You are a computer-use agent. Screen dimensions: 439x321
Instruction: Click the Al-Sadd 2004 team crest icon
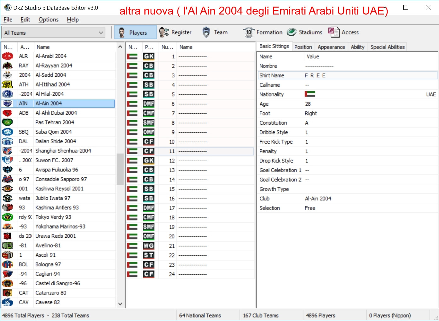click(8, 75)
